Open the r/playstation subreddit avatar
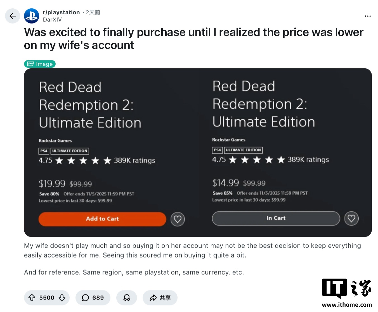The height and width of the screenshot is (312, 378). point(32,16)
